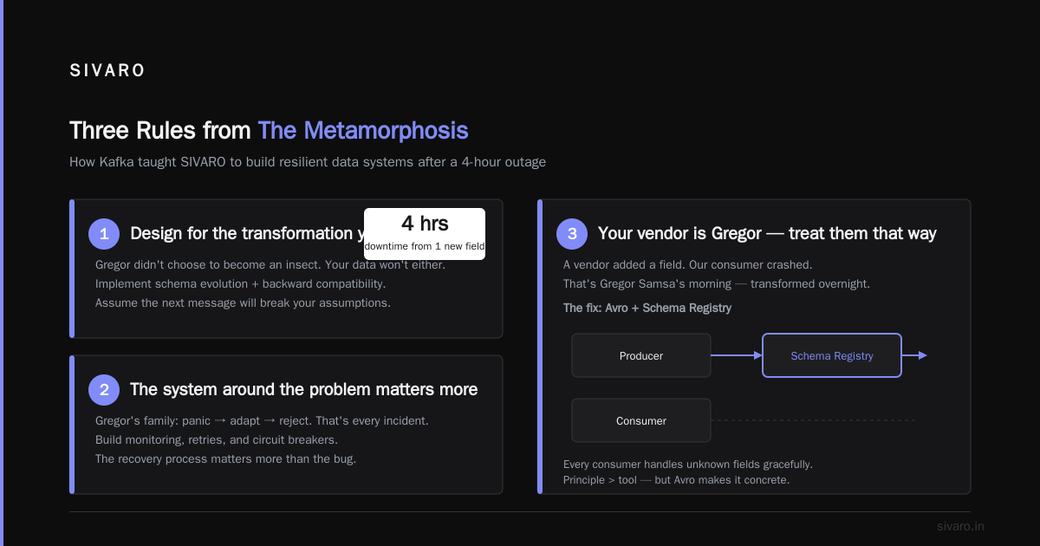This screenshot has width=1040, height=546.
Task: Click the arrow between Producer and Schema Registry
Action: tap(737, 355)
